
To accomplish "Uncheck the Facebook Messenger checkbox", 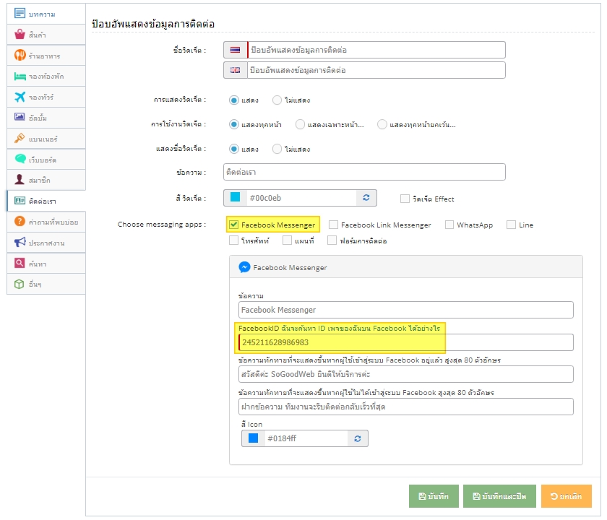I will (x=233, y=225).
